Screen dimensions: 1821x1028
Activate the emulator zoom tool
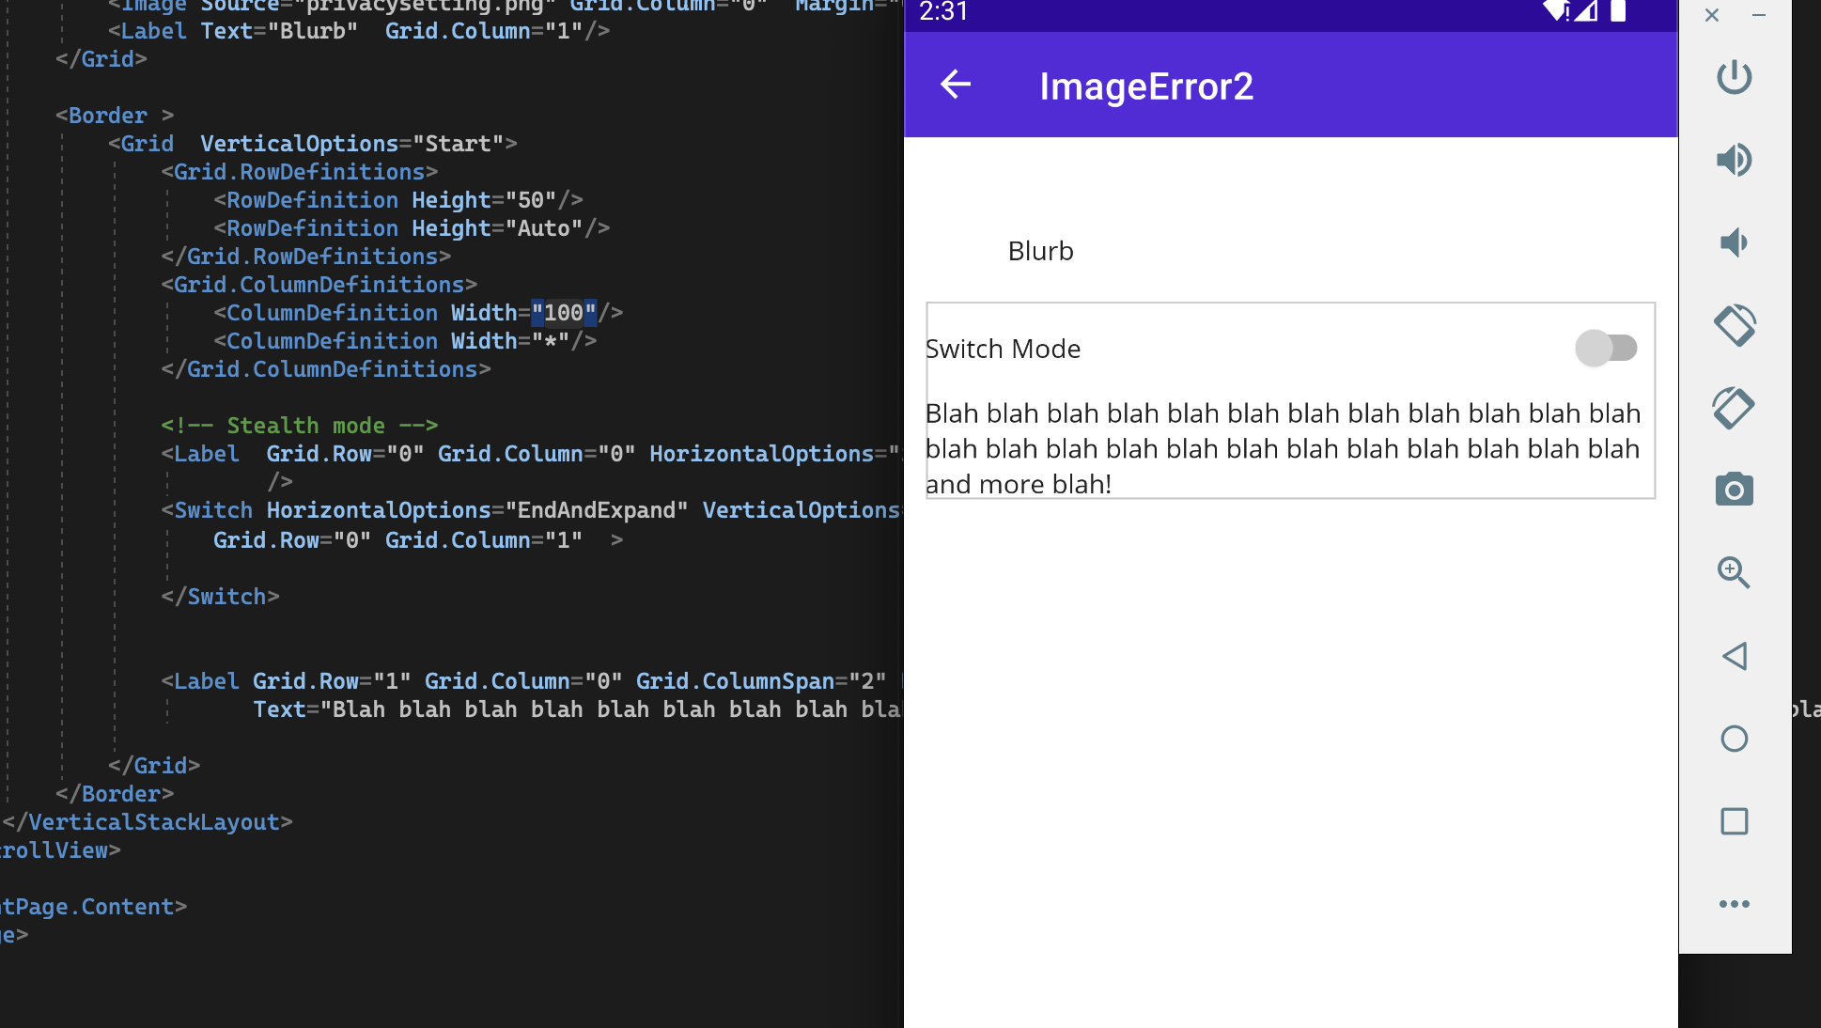(x=1735, y=572)
